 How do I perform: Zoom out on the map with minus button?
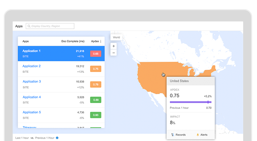pyautogui.click(x=114, y=53)
